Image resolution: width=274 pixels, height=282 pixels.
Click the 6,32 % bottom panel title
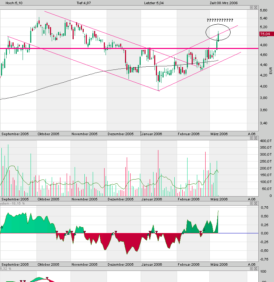click(x=6, y=269)
